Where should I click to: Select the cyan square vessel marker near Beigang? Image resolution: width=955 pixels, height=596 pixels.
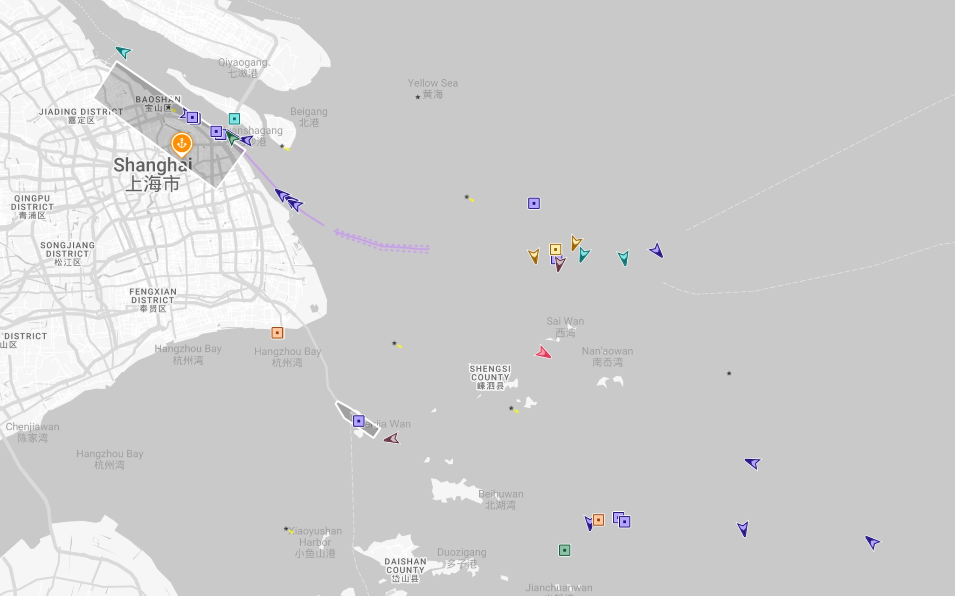234,119
